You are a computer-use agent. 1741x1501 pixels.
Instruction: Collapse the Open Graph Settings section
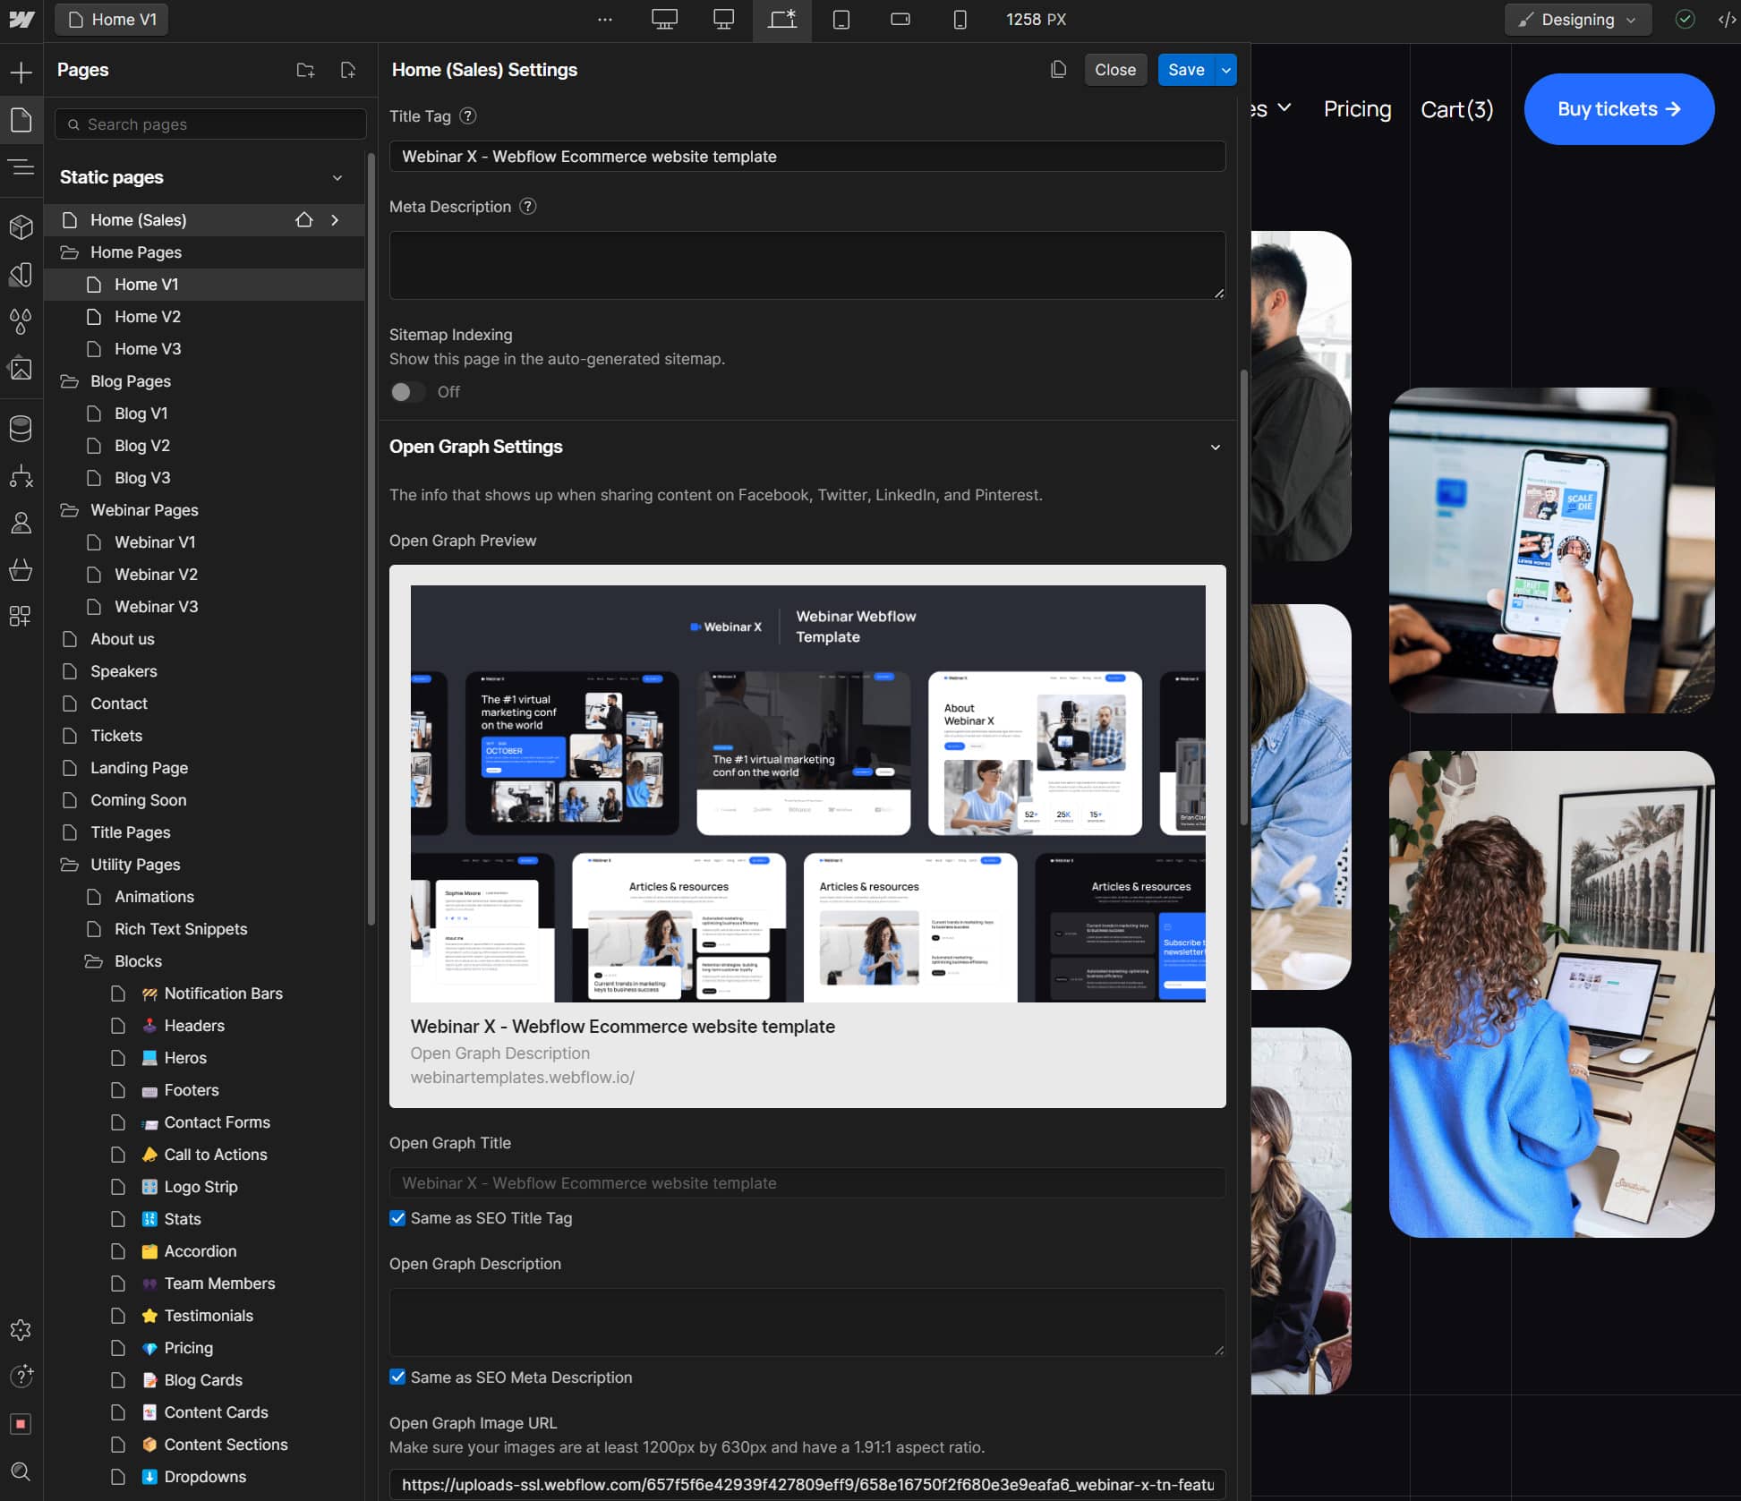(1215, 446)
